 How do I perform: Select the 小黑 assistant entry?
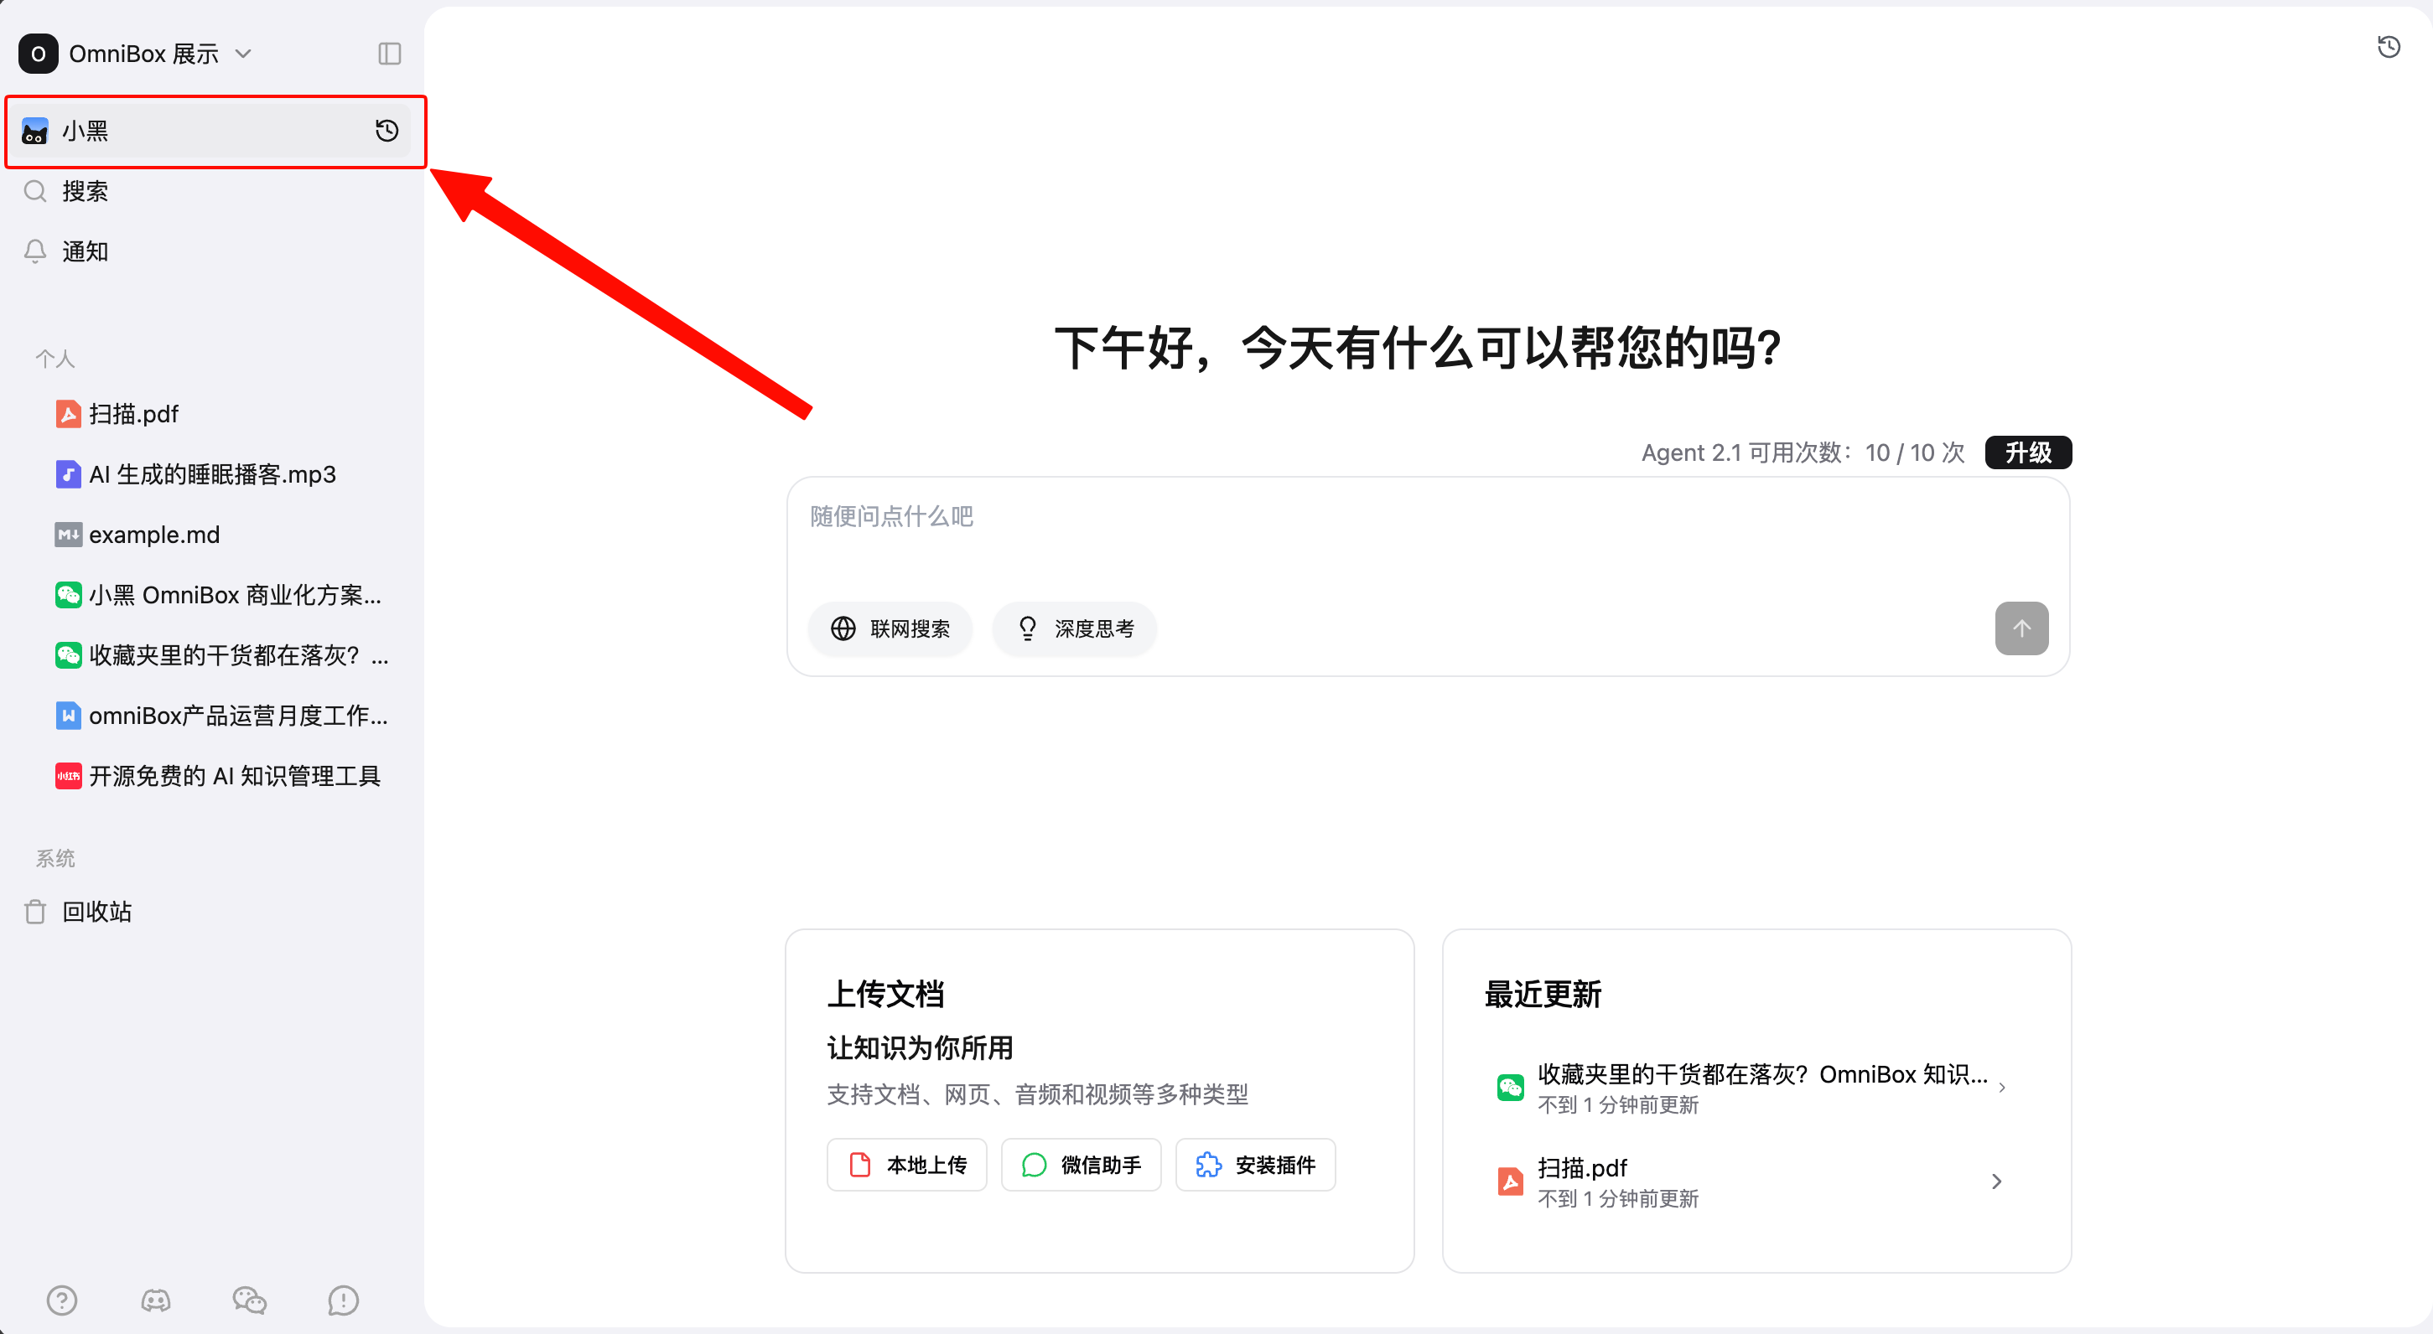(211, 130)
